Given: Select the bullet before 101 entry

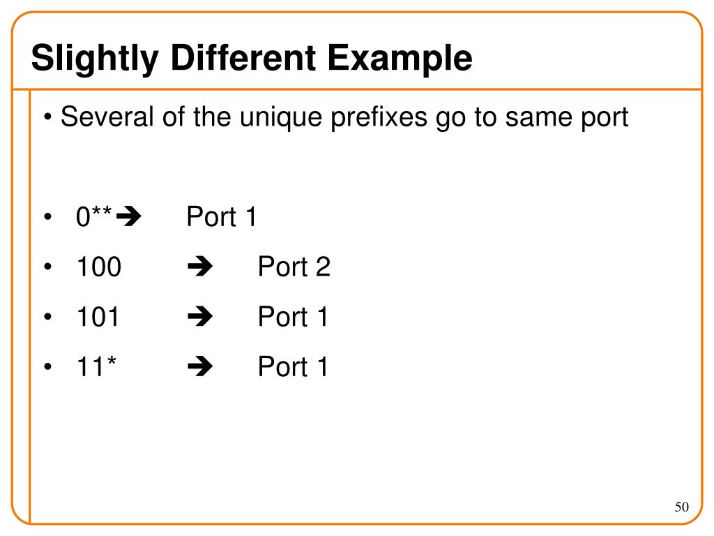Looking at the screenshot, I should click(48, 317).
